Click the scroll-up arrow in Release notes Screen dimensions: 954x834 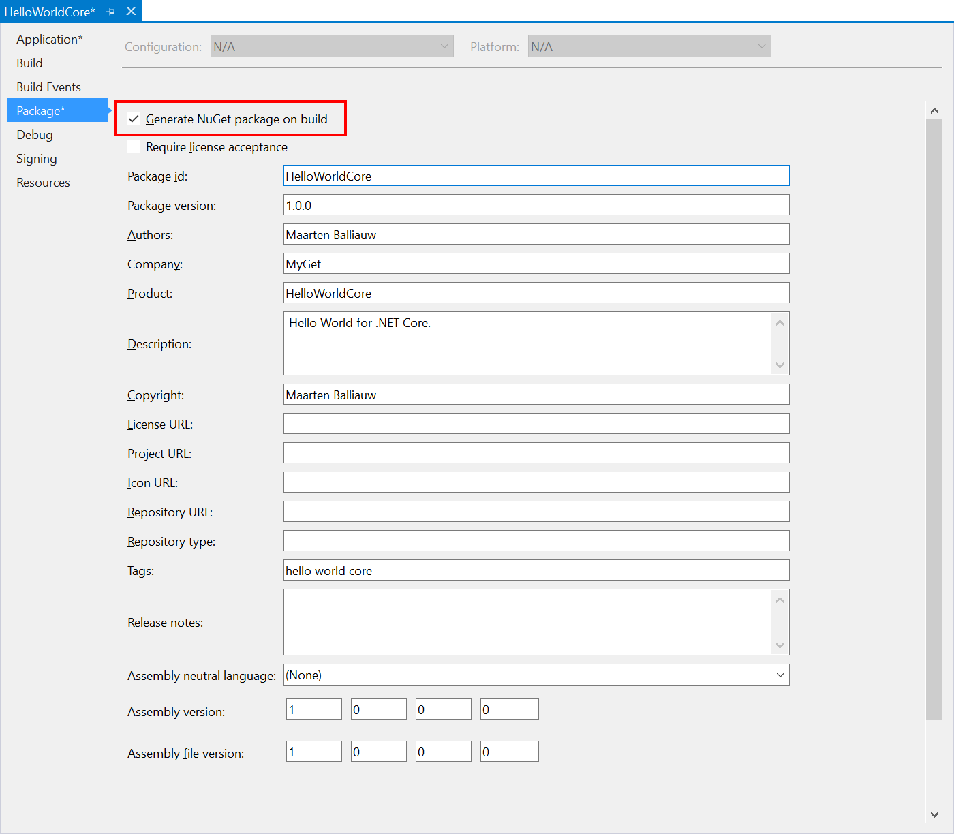[780, 599]
